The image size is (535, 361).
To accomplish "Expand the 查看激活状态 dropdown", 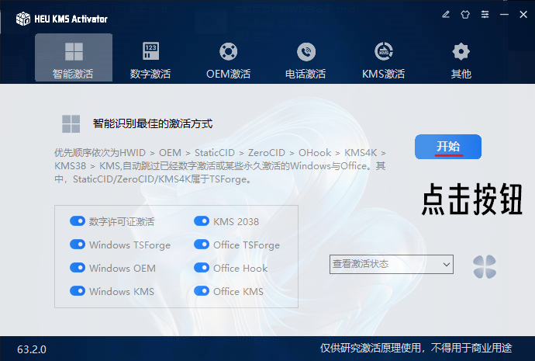I will [392, 264].
